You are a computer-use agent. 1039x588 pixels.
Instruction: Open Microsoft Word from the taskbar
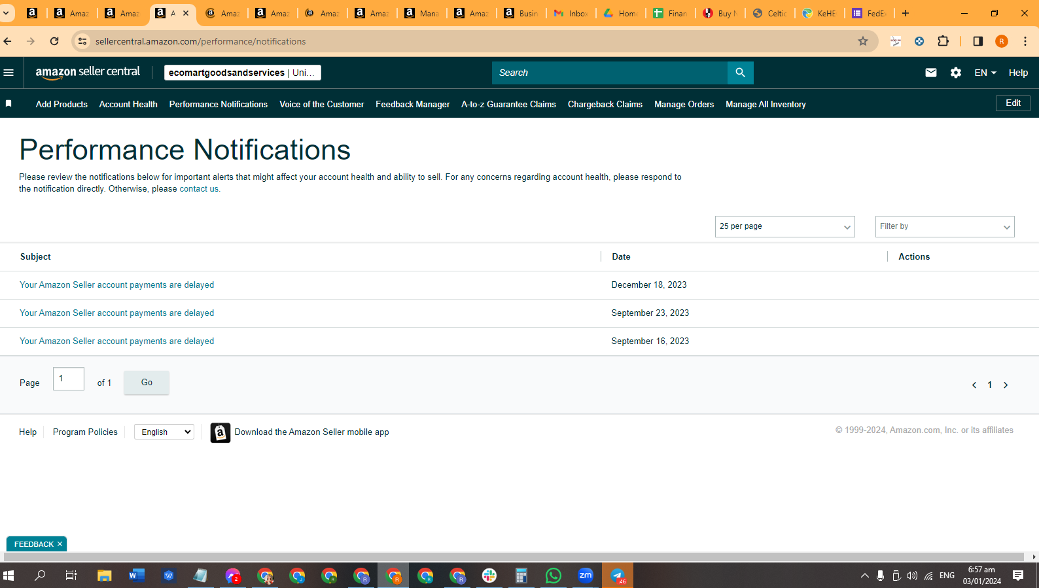tap(137, 576)
